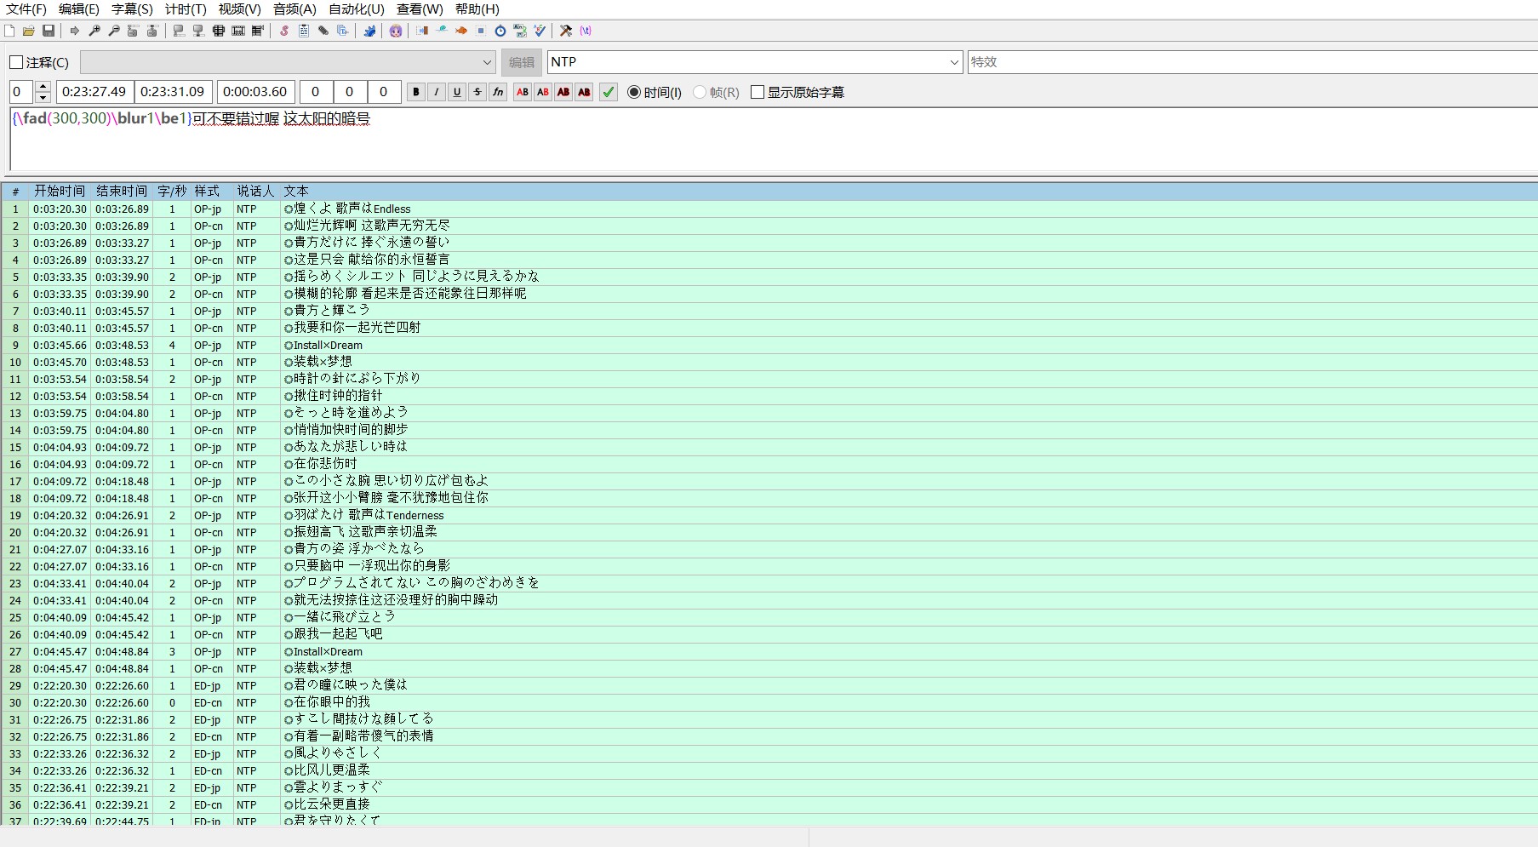Pick the primary color, first AB button

click(523, 92)
